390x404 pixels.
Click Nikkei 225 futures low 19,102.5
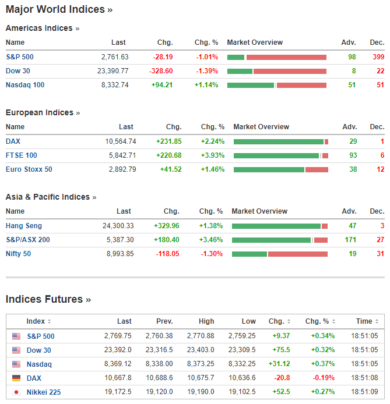click(242, 392)
